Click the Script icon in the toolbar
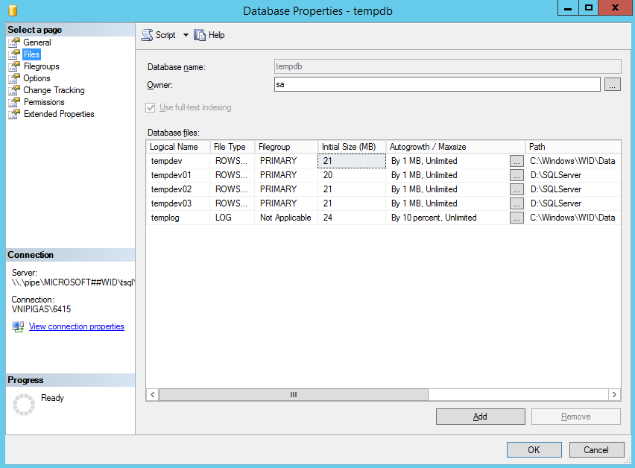This screenshot has width=635, height=468. point(149,34)
